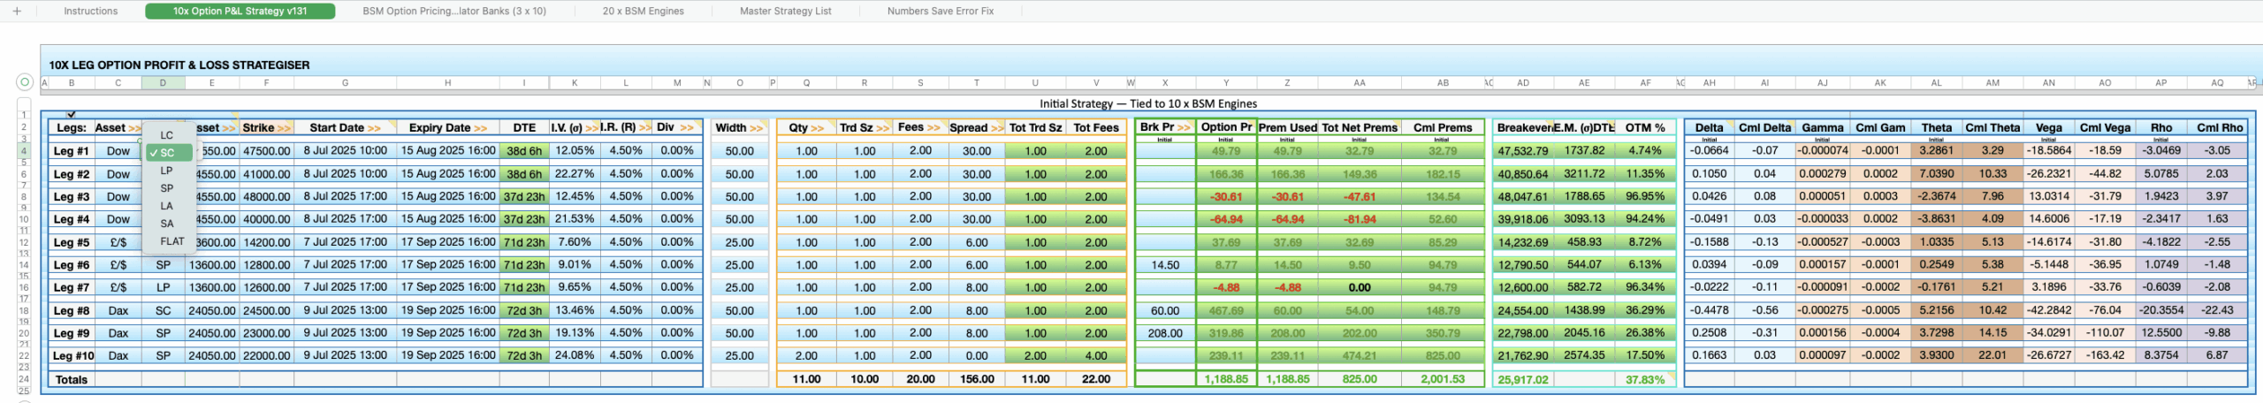Select the Width header cell
2263x403 pixels.
click(739, 127)
